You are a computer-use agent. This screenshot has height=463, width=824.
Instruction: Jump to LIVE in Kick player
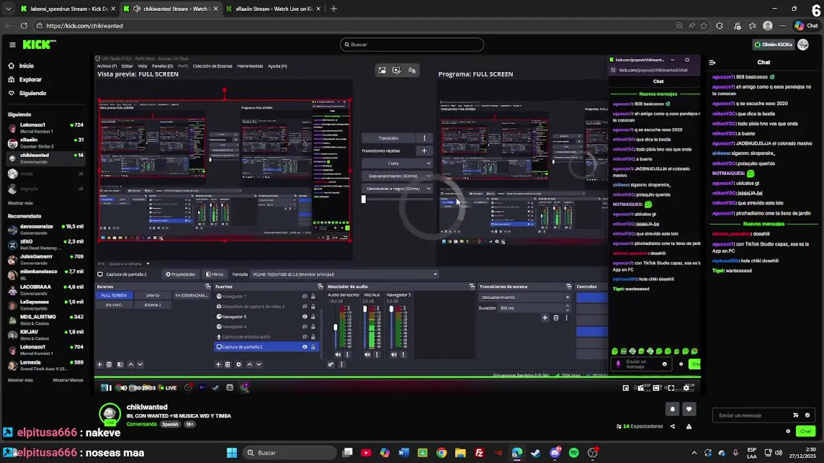click(x=168, y=388)
